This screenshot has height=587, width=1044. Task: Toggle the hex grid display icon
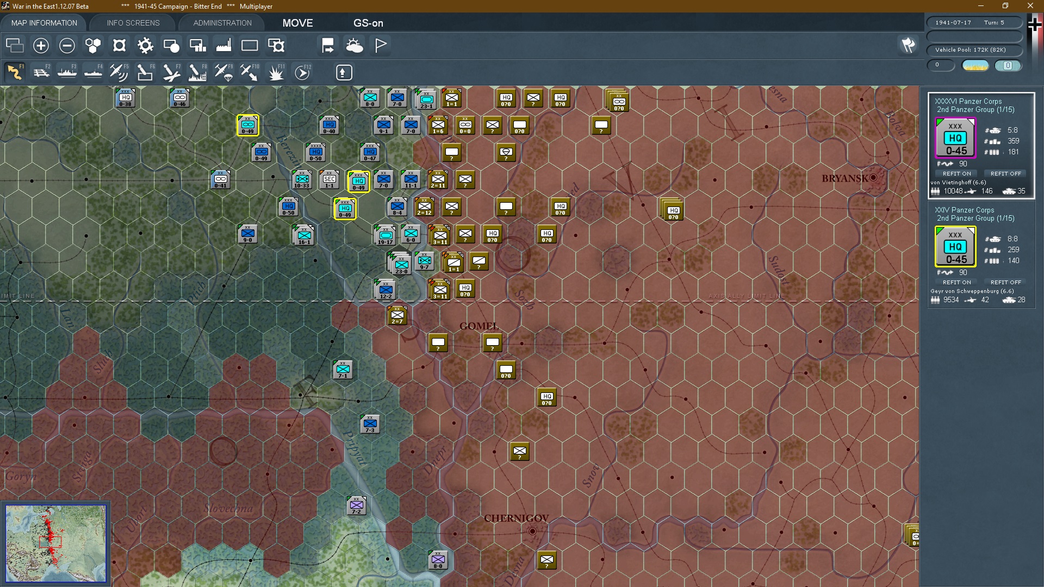click(x=93, y=46)
